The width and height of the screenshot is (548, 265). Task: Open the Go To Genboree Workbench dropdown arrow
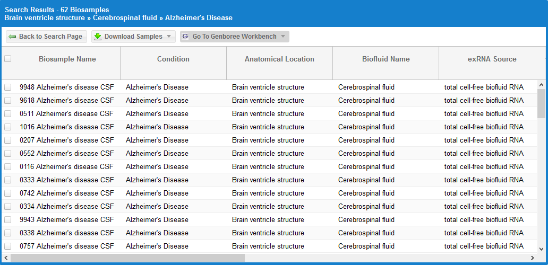(x=283, y=37)
